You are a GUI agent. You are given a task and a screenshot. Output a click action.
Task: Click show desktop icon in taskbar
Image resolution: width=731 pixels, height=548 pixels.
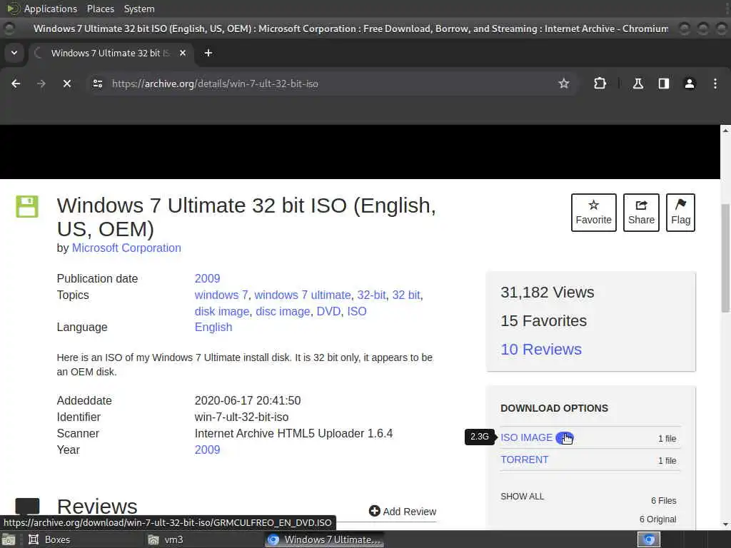(x=9, y=539)
